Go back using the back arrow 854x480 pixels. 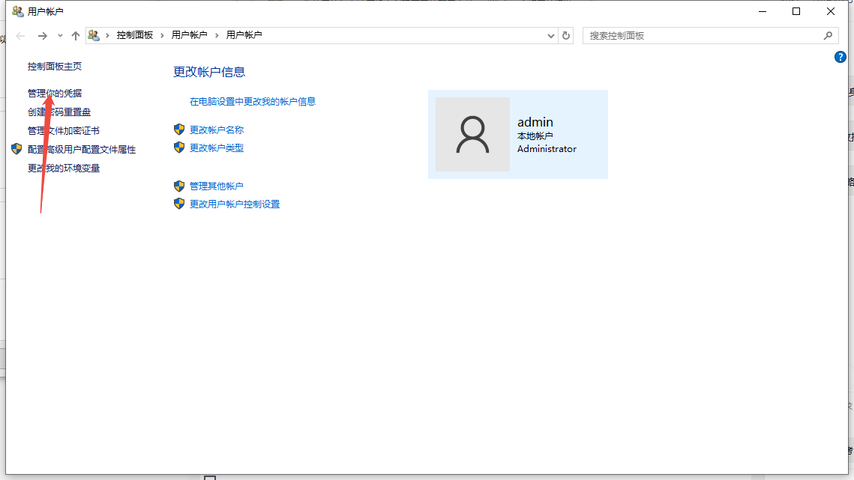pyautogui.click(x=21, y=36)
